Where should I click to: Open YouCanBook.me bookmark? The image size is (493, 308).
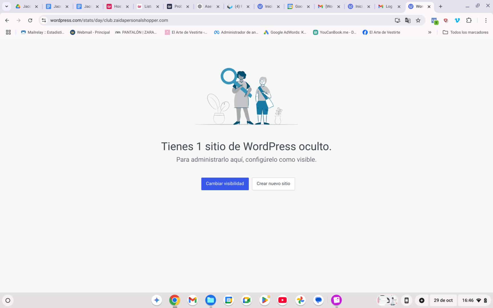(335, 32)
